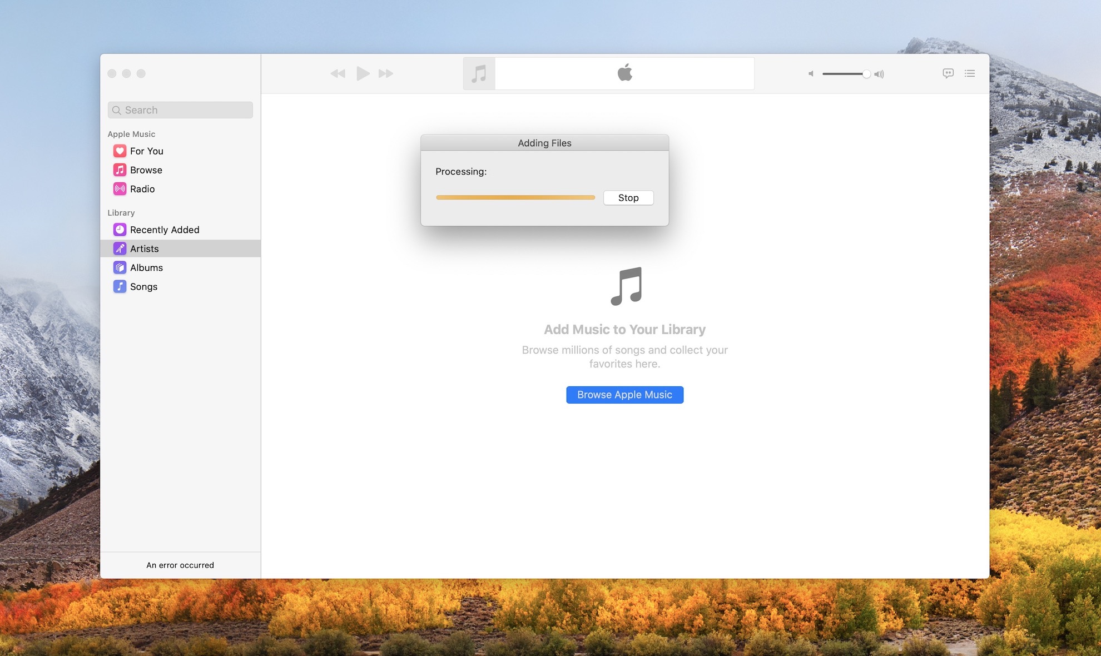Select the Music note icon in toolbar

(479, 73)
